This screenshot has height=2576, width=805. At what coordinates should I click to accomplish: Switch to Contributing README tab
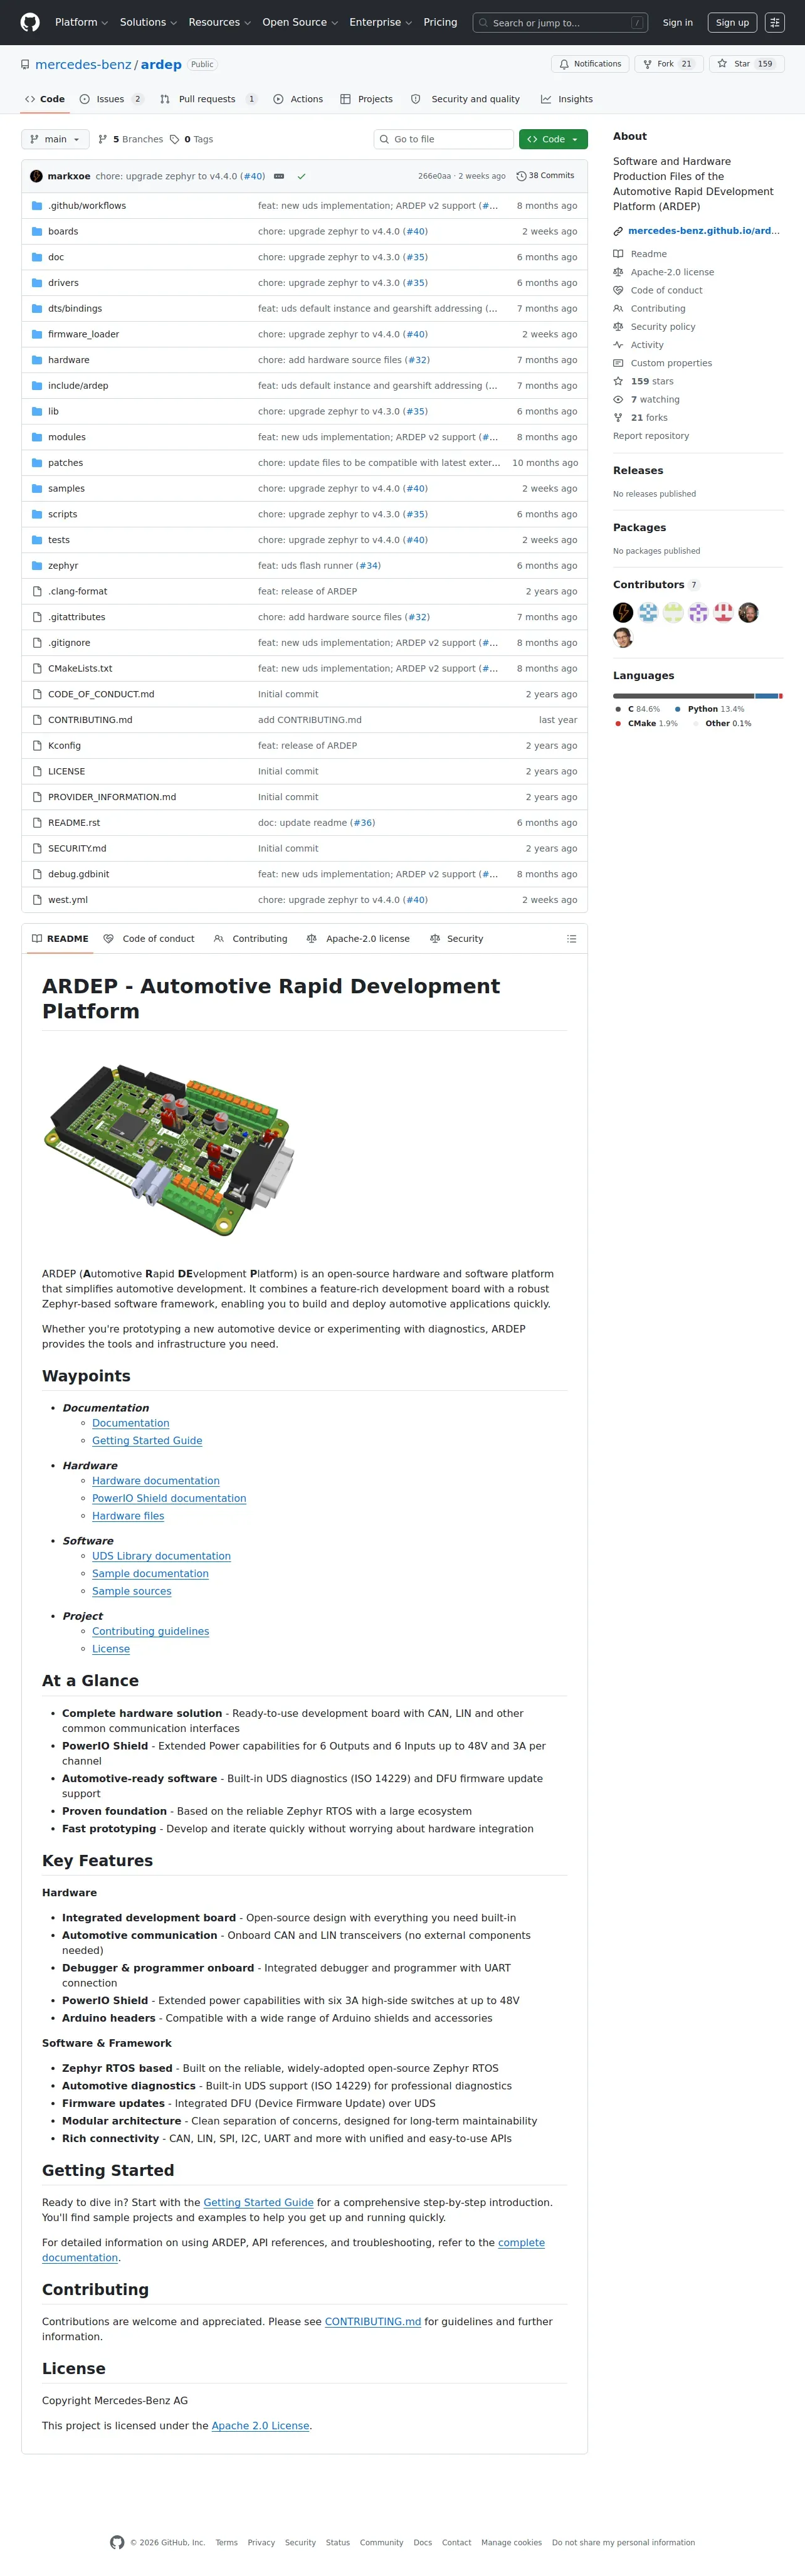(250, 939)
